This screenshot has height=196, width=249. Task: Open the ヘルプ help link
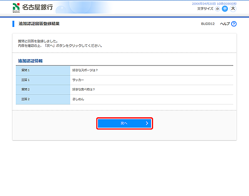click(x=225, y=24)
